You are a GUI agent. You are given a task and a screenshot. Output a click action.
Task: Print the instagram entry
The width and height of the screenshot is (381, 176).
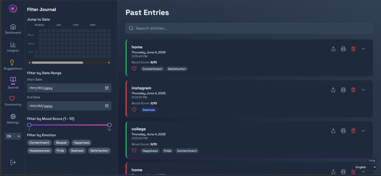[343, 90]
